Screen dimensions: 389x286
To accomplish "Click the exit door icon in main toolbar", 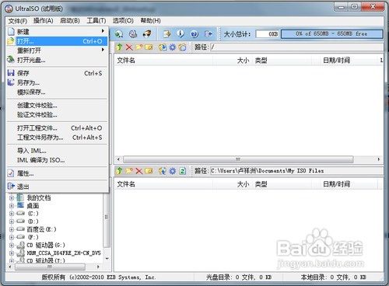I will click(x=209, y=34).
